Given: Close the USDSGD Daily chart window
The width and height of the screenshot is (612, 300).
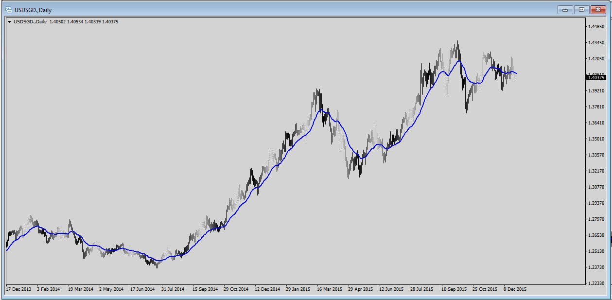Looking at the screenshot, I should 598,9.
